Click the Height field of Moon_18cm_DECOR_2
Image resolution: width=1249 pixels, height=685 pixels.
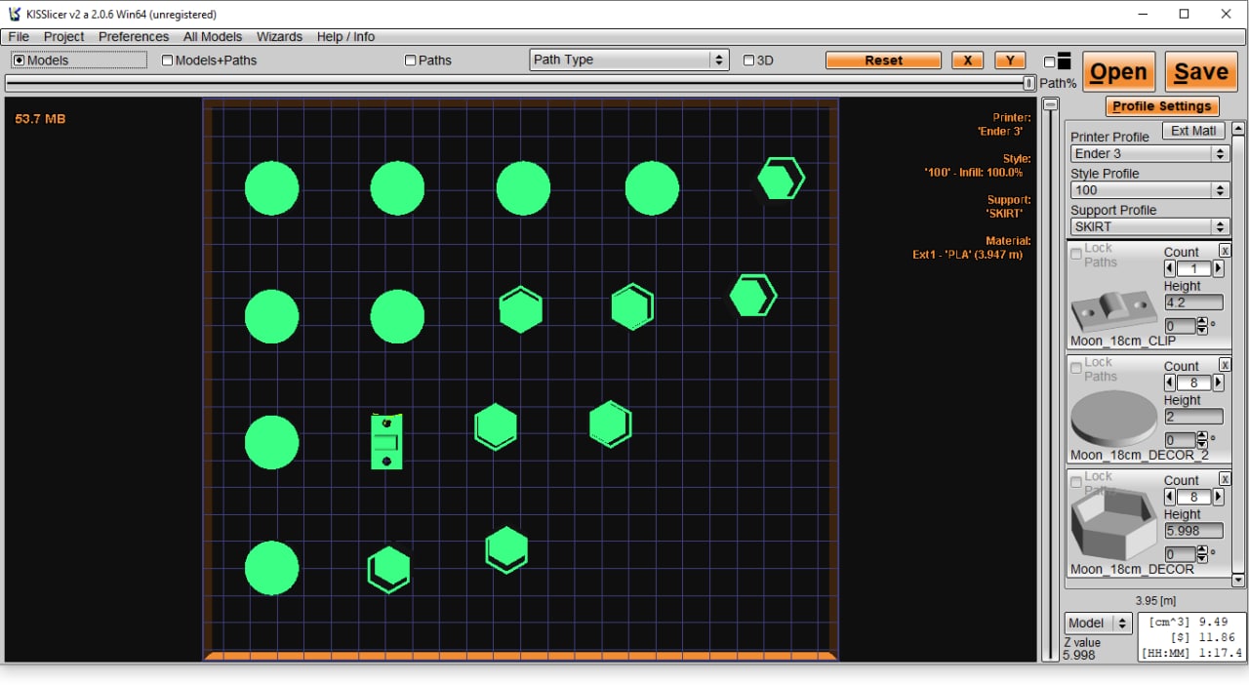1193,417
